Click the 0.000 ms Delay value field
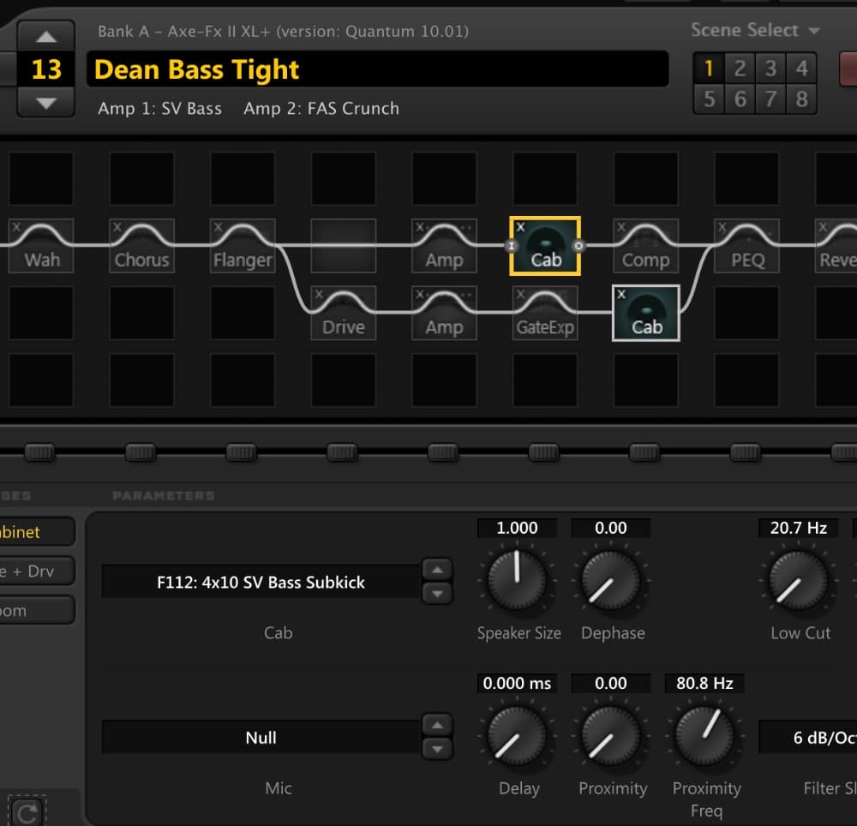The image size is (857, 826). tap(517, 684)
